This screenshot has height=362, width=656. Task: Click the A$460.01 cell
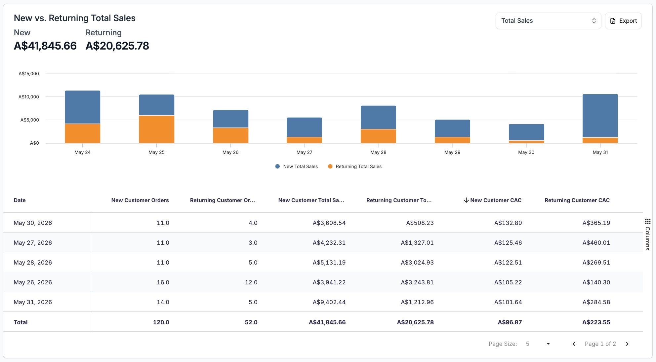click(x=596, y=243)
